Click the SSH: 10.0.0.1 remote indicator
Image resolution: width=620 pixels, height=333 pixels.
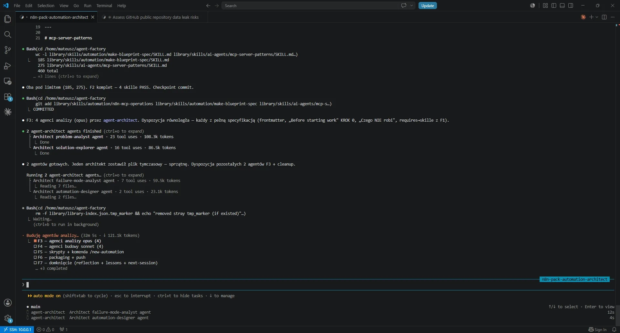17,329
